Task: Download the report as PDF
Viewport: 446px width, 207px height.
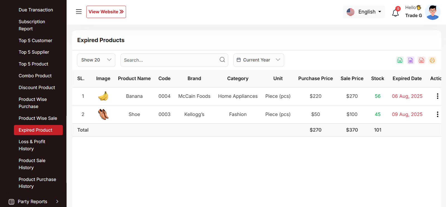Action: pos(421,60)
